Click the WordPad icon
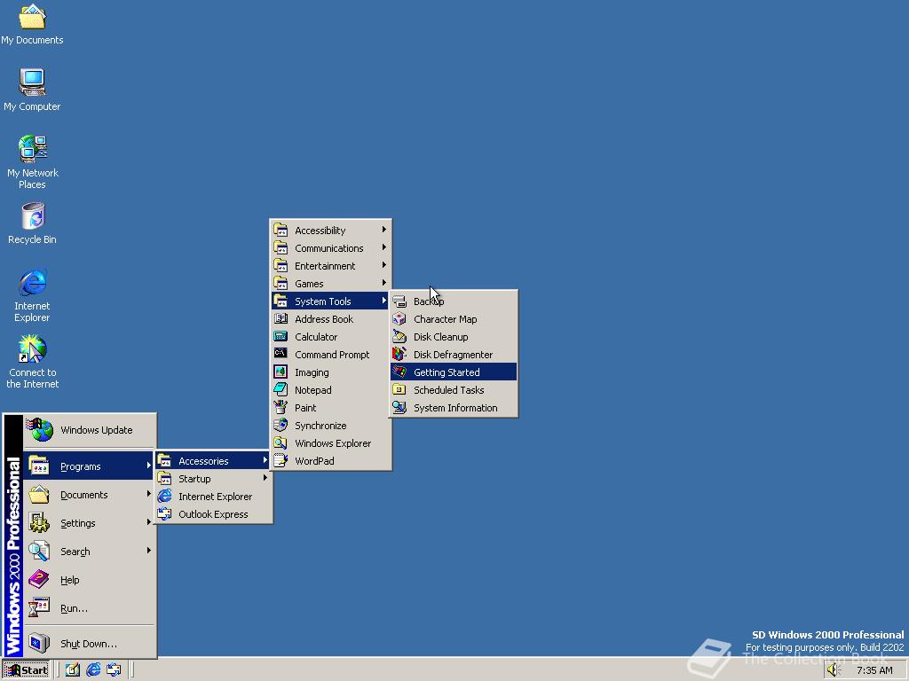Screen dimensions: 909x681 click(281, 460)
